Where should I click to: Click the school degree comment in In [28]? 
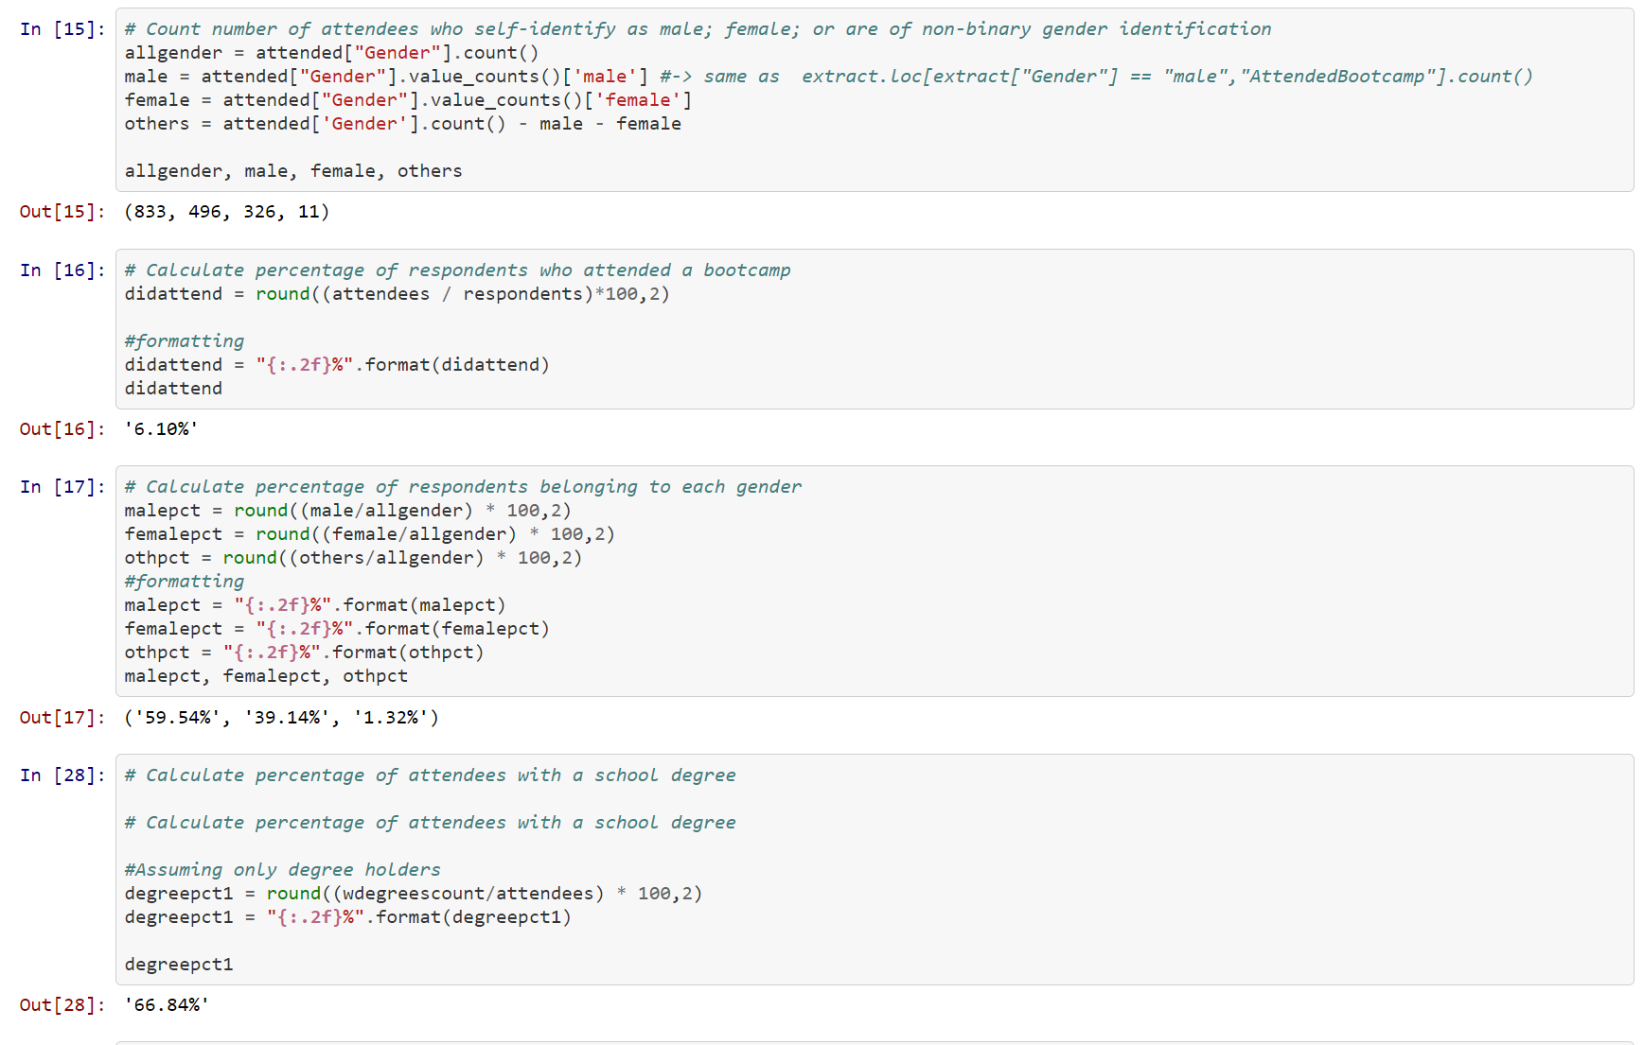(429, 775)
